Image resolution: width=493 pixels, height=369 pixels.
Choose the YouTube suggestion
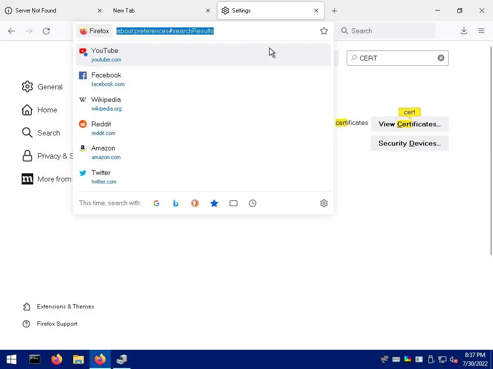[x=204, y=55]
